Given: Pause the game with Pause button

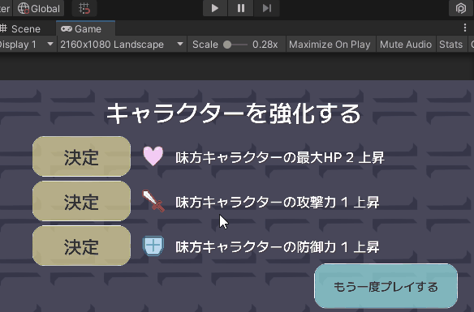Looking at the screenshot, I should click(240, 8).
